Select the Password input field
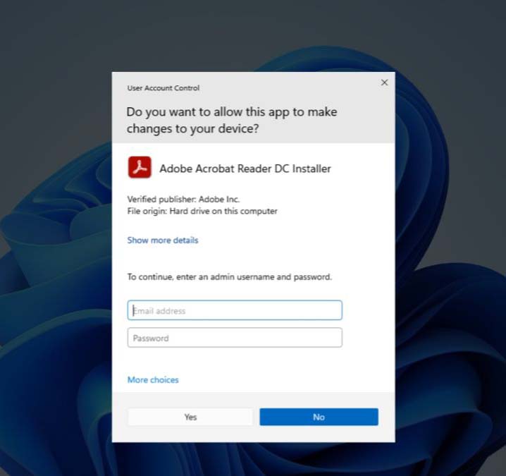 coord(235,338)
